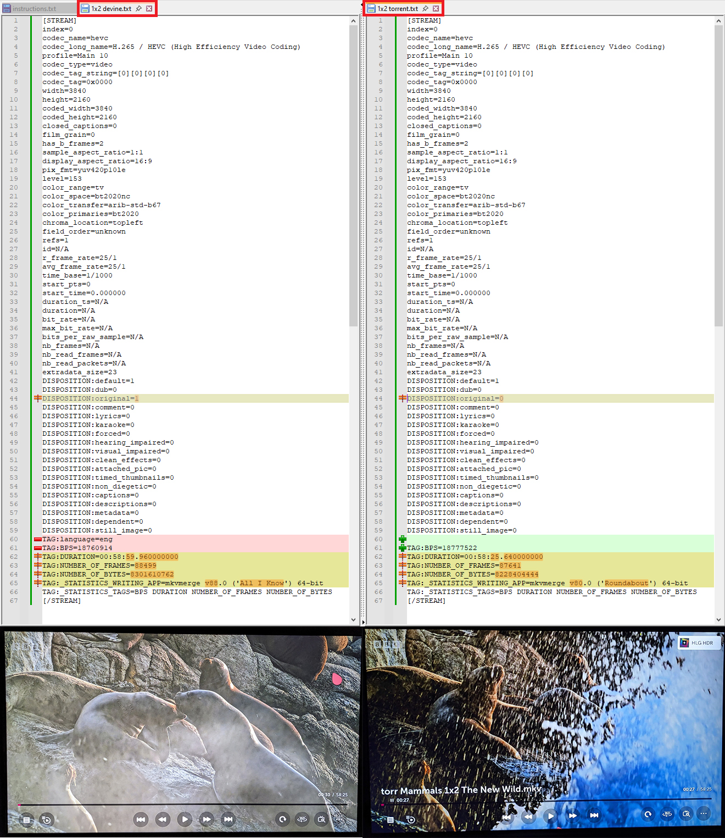Click 'level=153' in the torrent pane
This screenshot has width=725, height=838.
tap(427, 179)
